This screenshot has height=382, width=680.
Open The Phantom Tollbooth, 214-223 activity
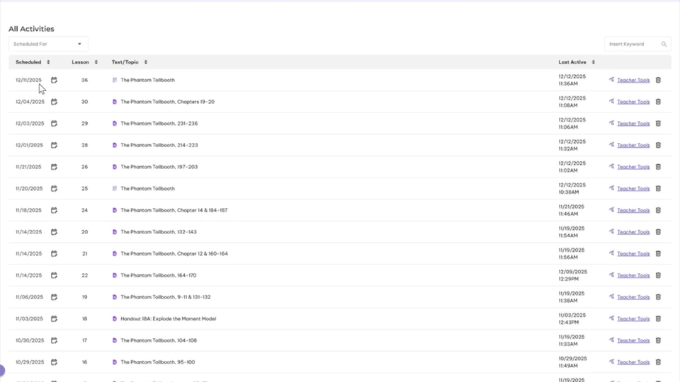159,145
